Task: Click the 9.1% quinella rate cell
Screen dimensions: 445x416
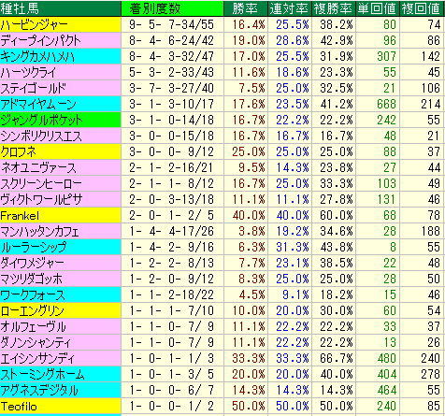Action: 295,295
